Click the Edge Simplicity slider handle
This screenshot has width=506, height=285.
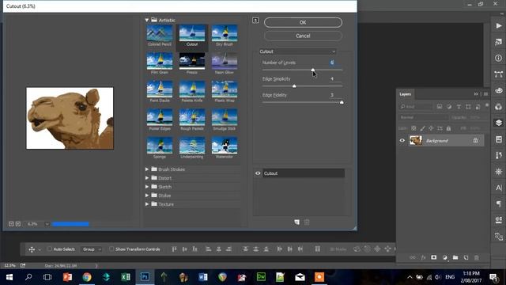[294, 86]
